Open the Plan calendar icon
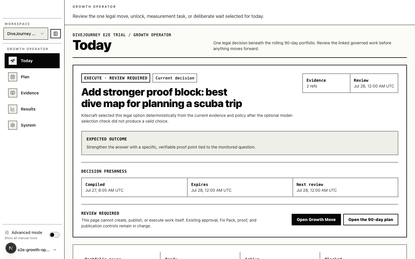The height and width of the screenshot is (259, 415). click(13, 77)
